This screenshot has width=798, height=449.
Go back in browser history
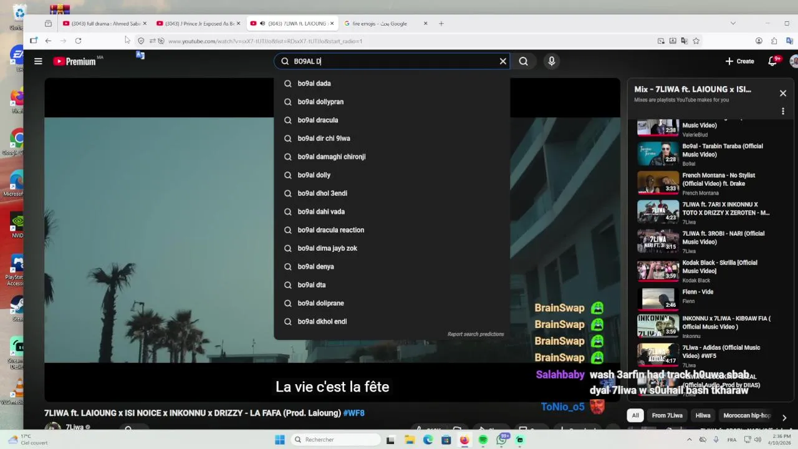48,41
